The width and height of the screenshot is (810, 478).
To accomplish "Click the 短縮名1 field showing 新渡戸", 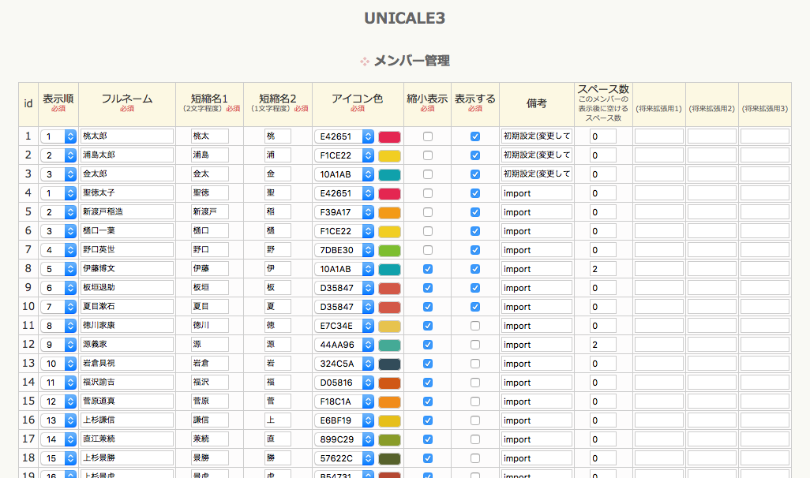I will point(209,212).
